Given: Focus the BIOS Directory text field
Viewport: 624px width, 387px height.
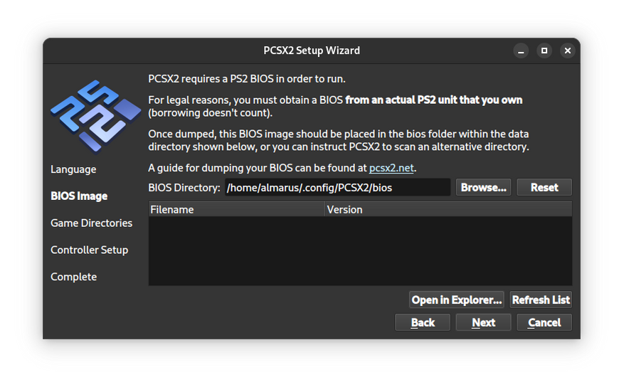Looking at the screenshot, I should pos(337,187).
